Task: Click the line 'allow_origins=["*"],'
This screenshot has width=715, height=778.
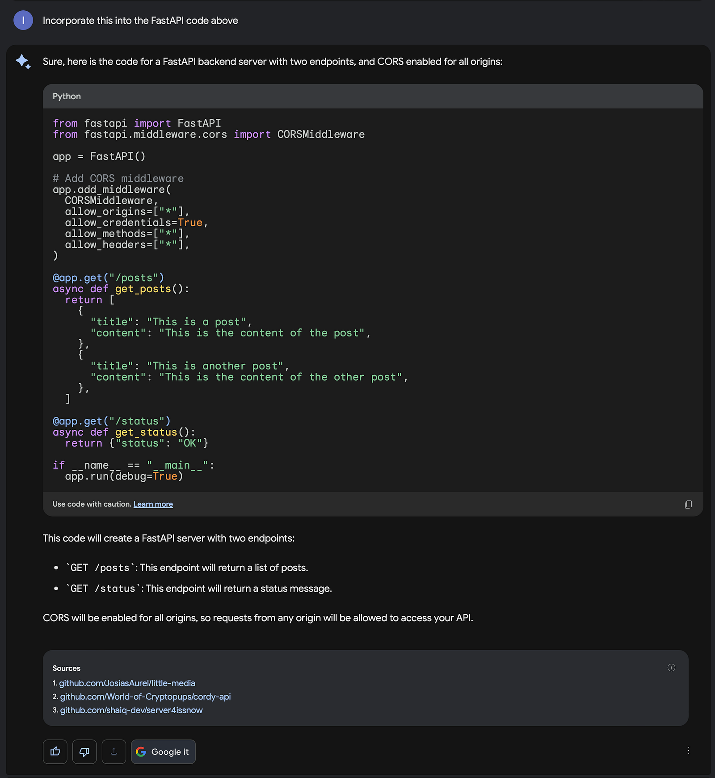Action: (127, 211)
